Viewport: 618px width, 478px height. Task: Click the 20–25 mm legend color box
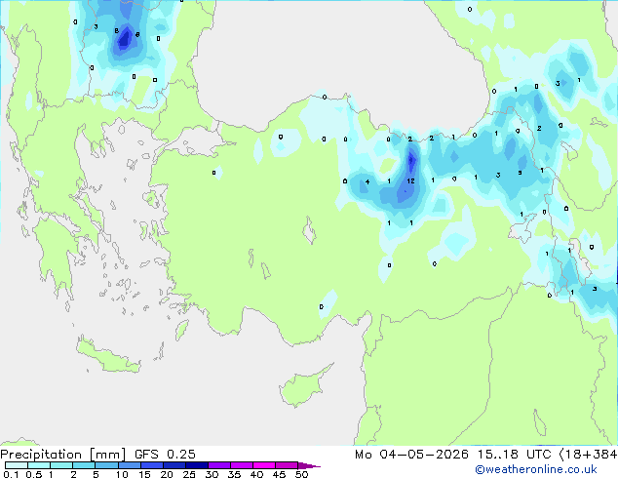tap(174, 465)
